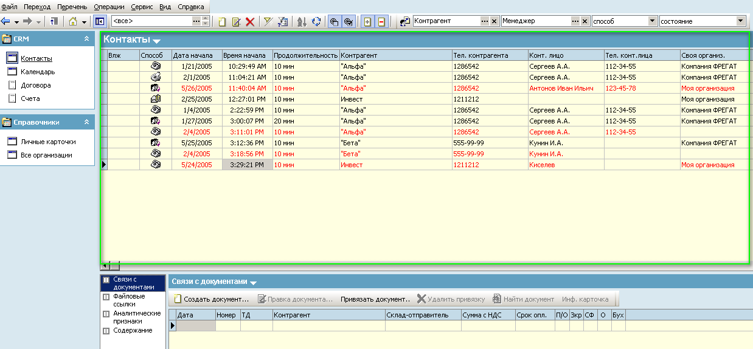Clear the Менеджер filter with its X
The image size is (753, 349).
[585, 21]
